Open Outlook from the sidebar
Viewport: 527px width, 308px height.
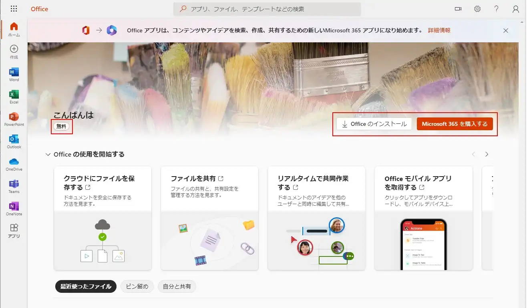pyautogui.click(x=14, y=141)
